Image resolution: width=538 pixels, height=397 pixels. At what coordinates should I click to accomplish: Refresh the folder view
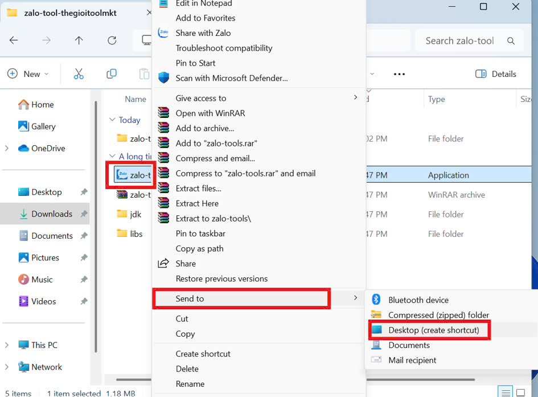tap(112, 40)
